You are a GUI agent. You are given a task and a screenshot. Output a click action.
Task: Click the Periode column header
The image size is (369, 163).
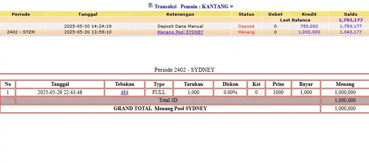tap(21, 14)
